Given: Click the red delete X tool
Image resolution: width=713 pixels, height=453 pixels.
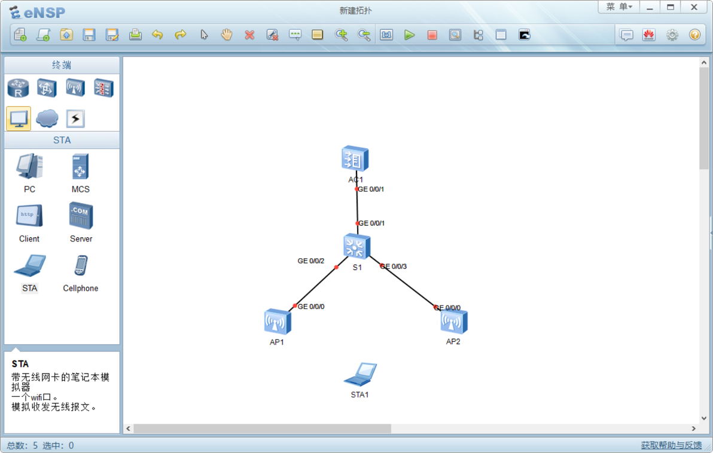Looking at the screenshot, I should [249, 35].
